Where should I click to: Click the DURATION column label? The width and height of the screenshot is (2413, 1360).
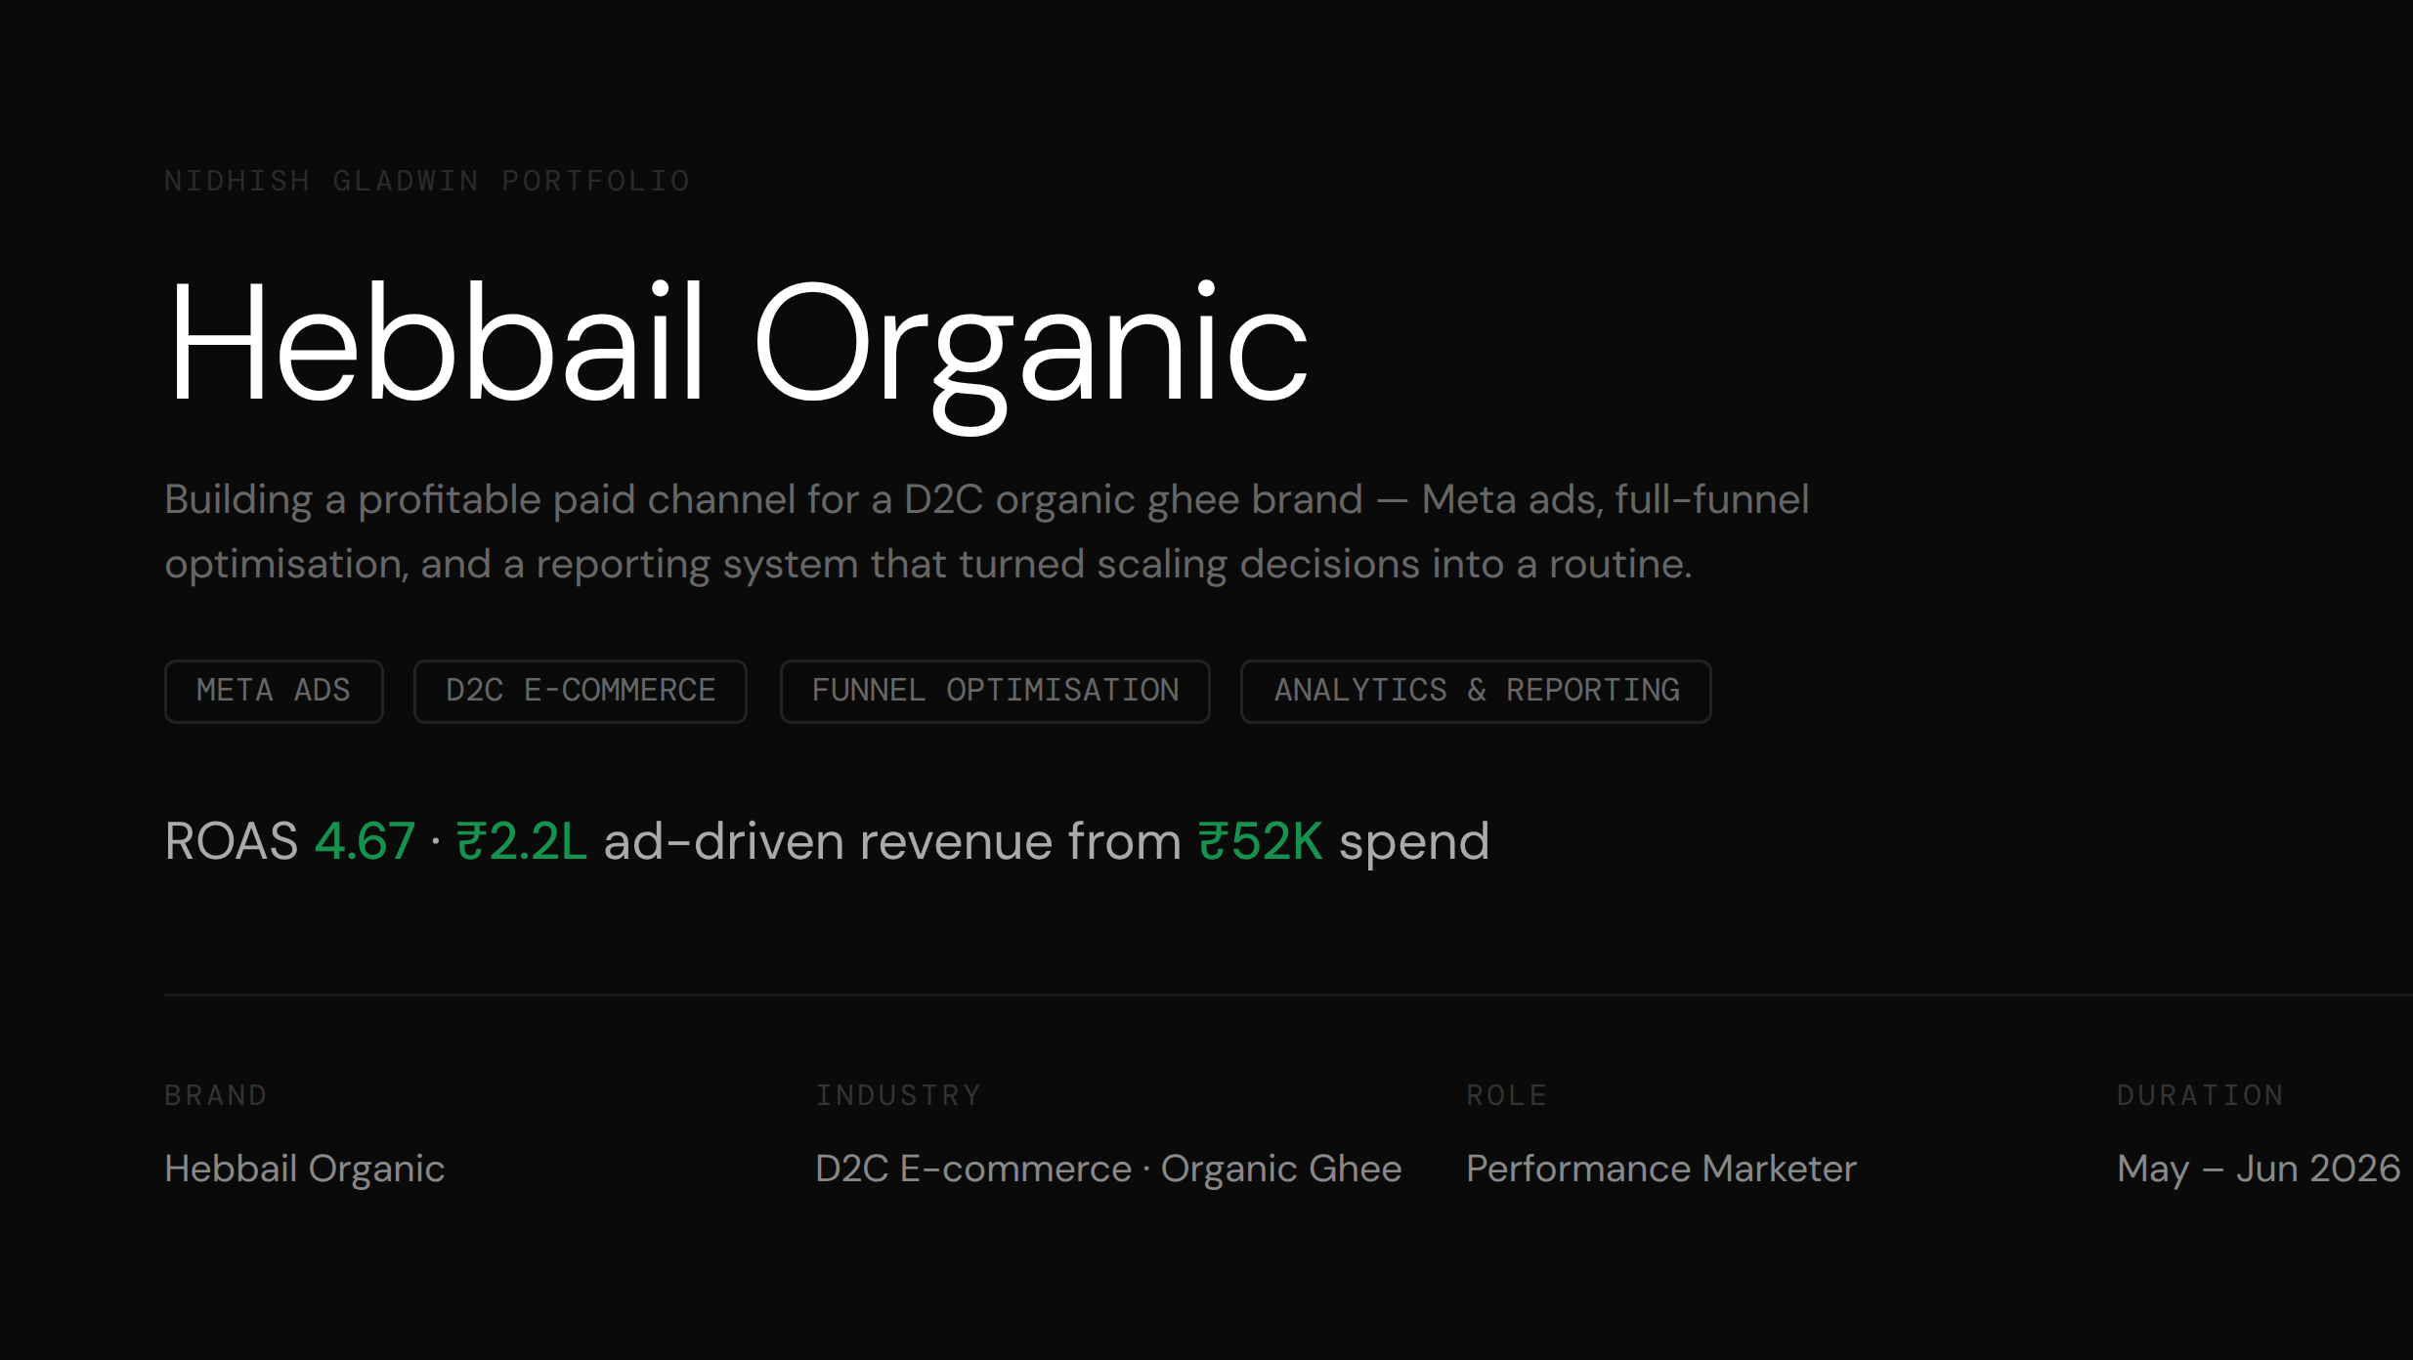(x=2200, y=1095)
